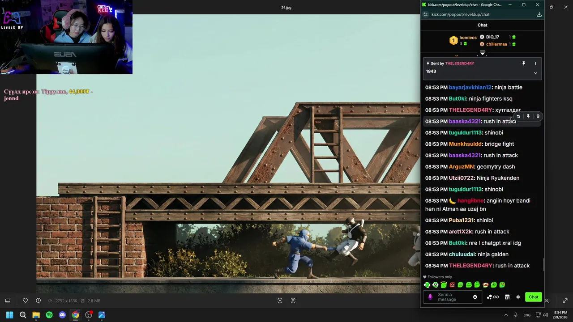
Task: Click homiecs top gifter name
Action: click(x=468, y=38)
